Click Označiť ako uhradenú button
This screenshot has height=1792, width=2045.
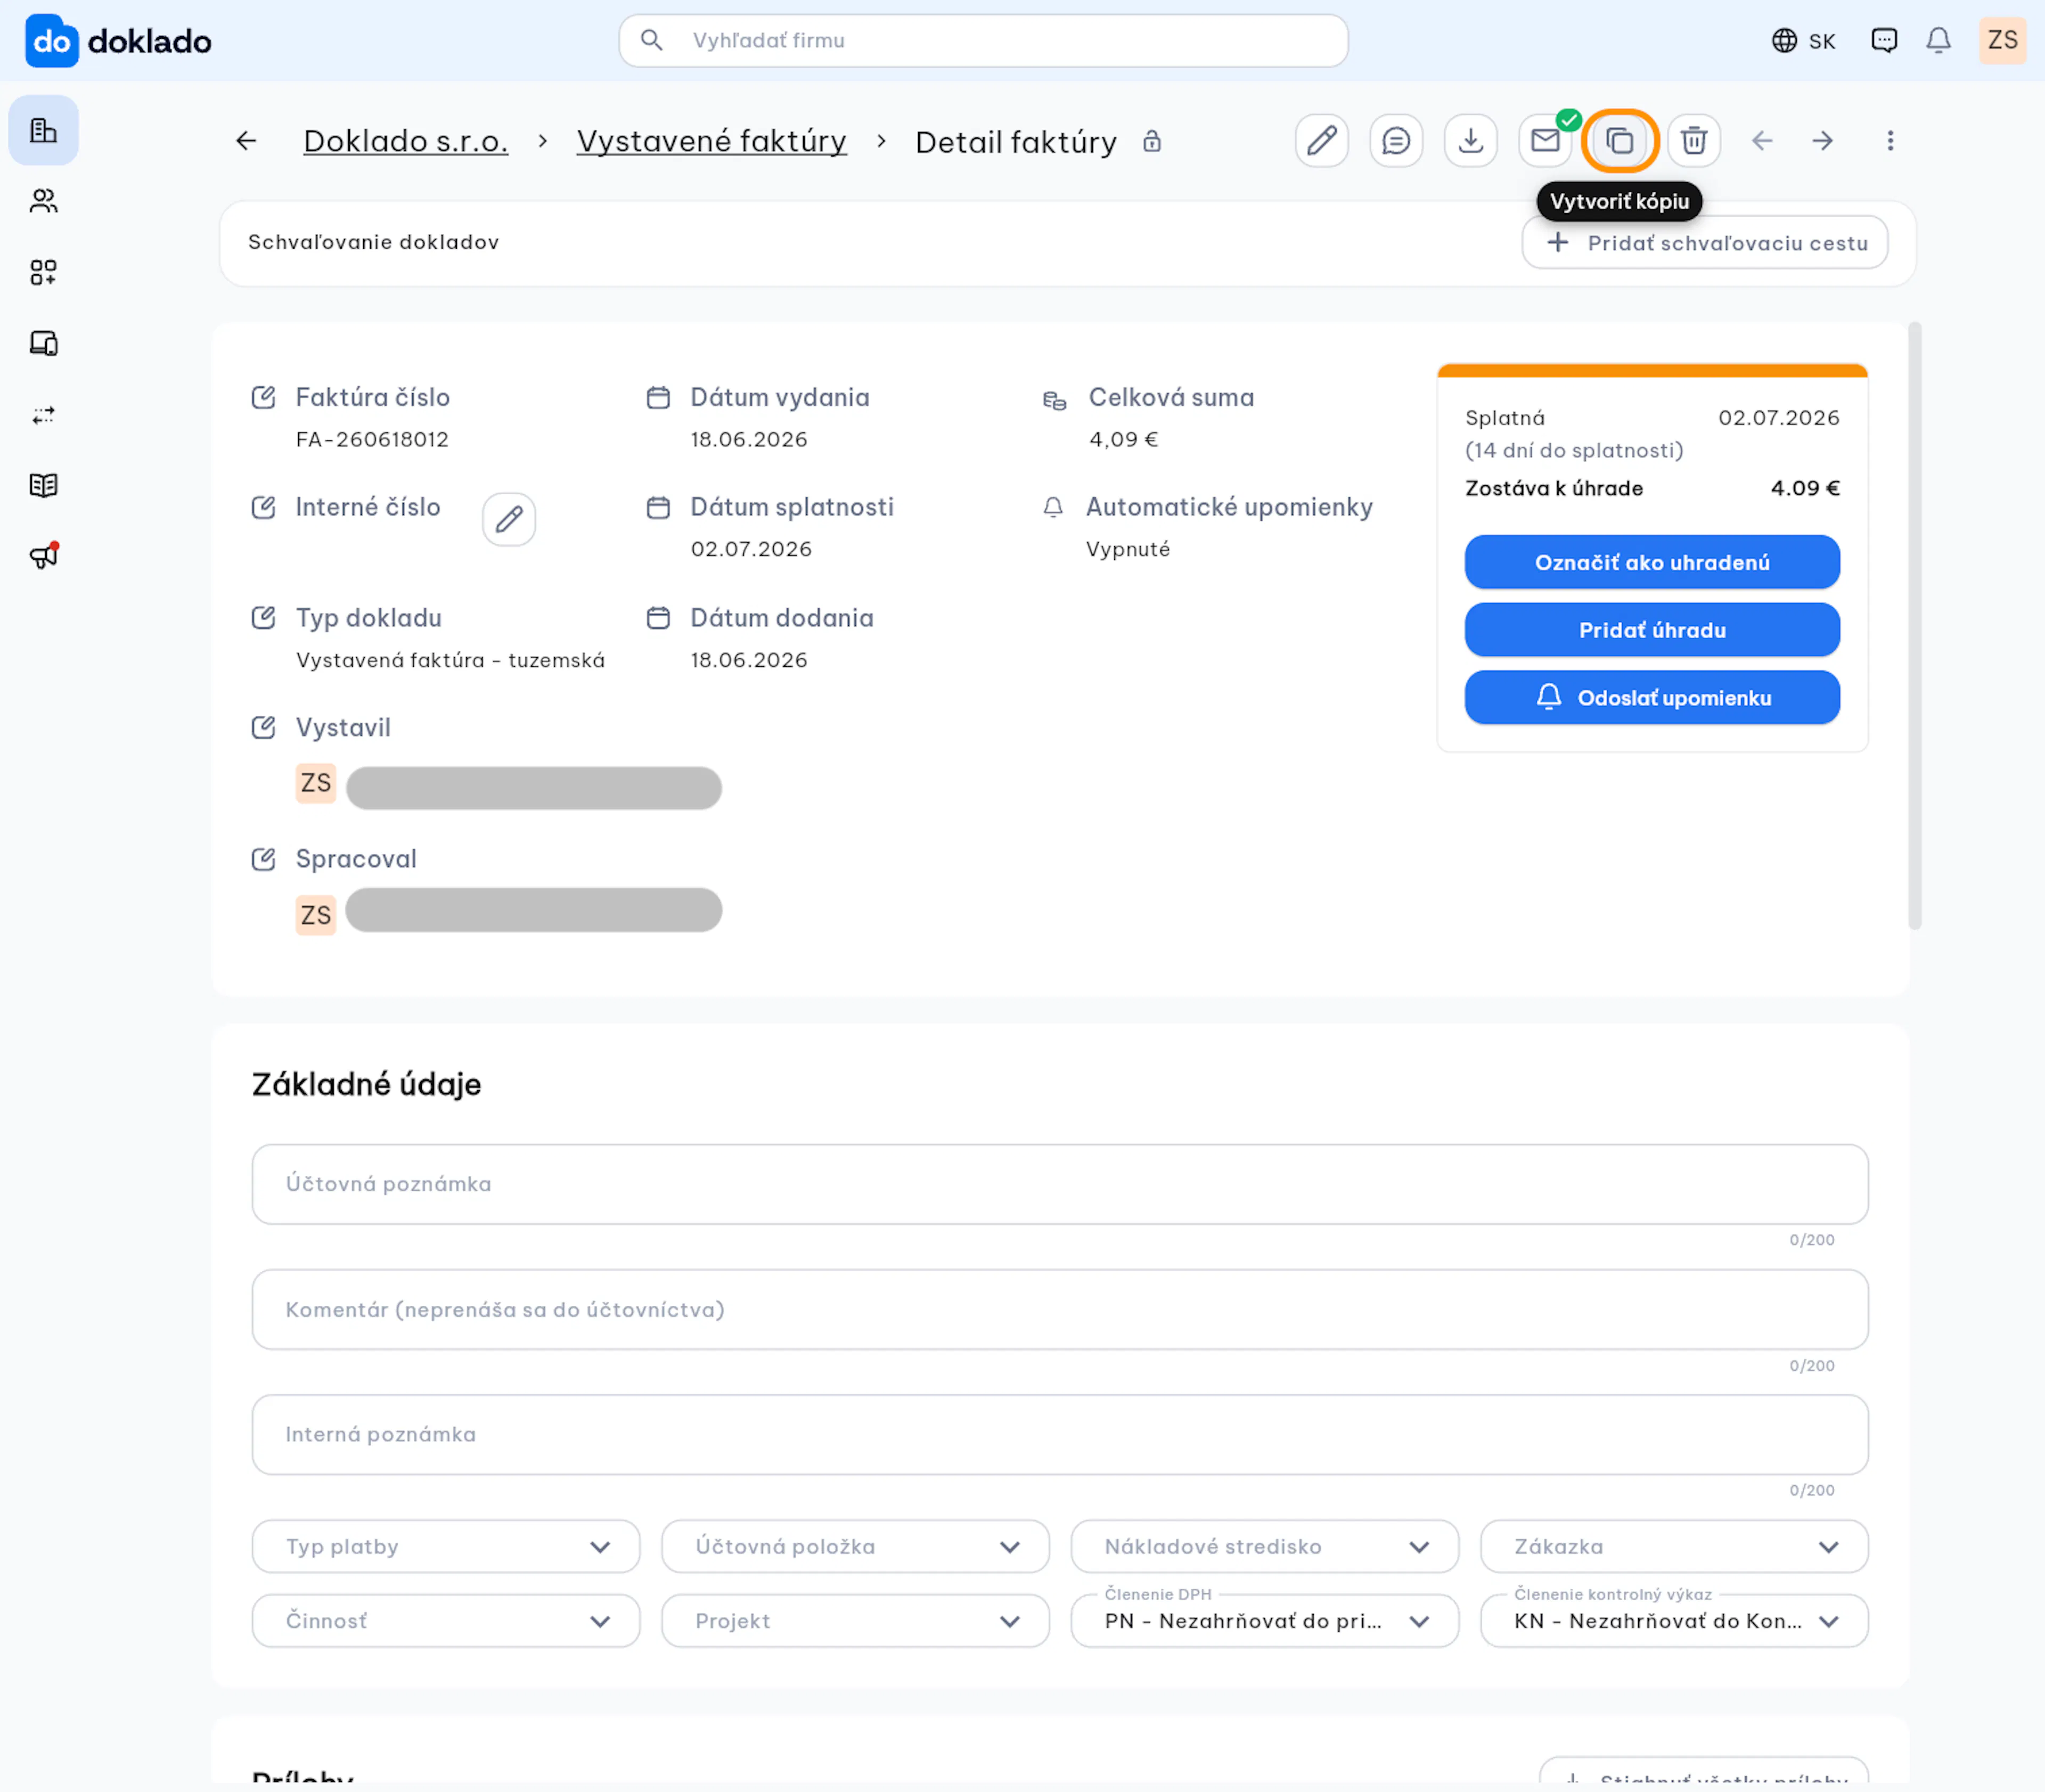point(1652,562)
